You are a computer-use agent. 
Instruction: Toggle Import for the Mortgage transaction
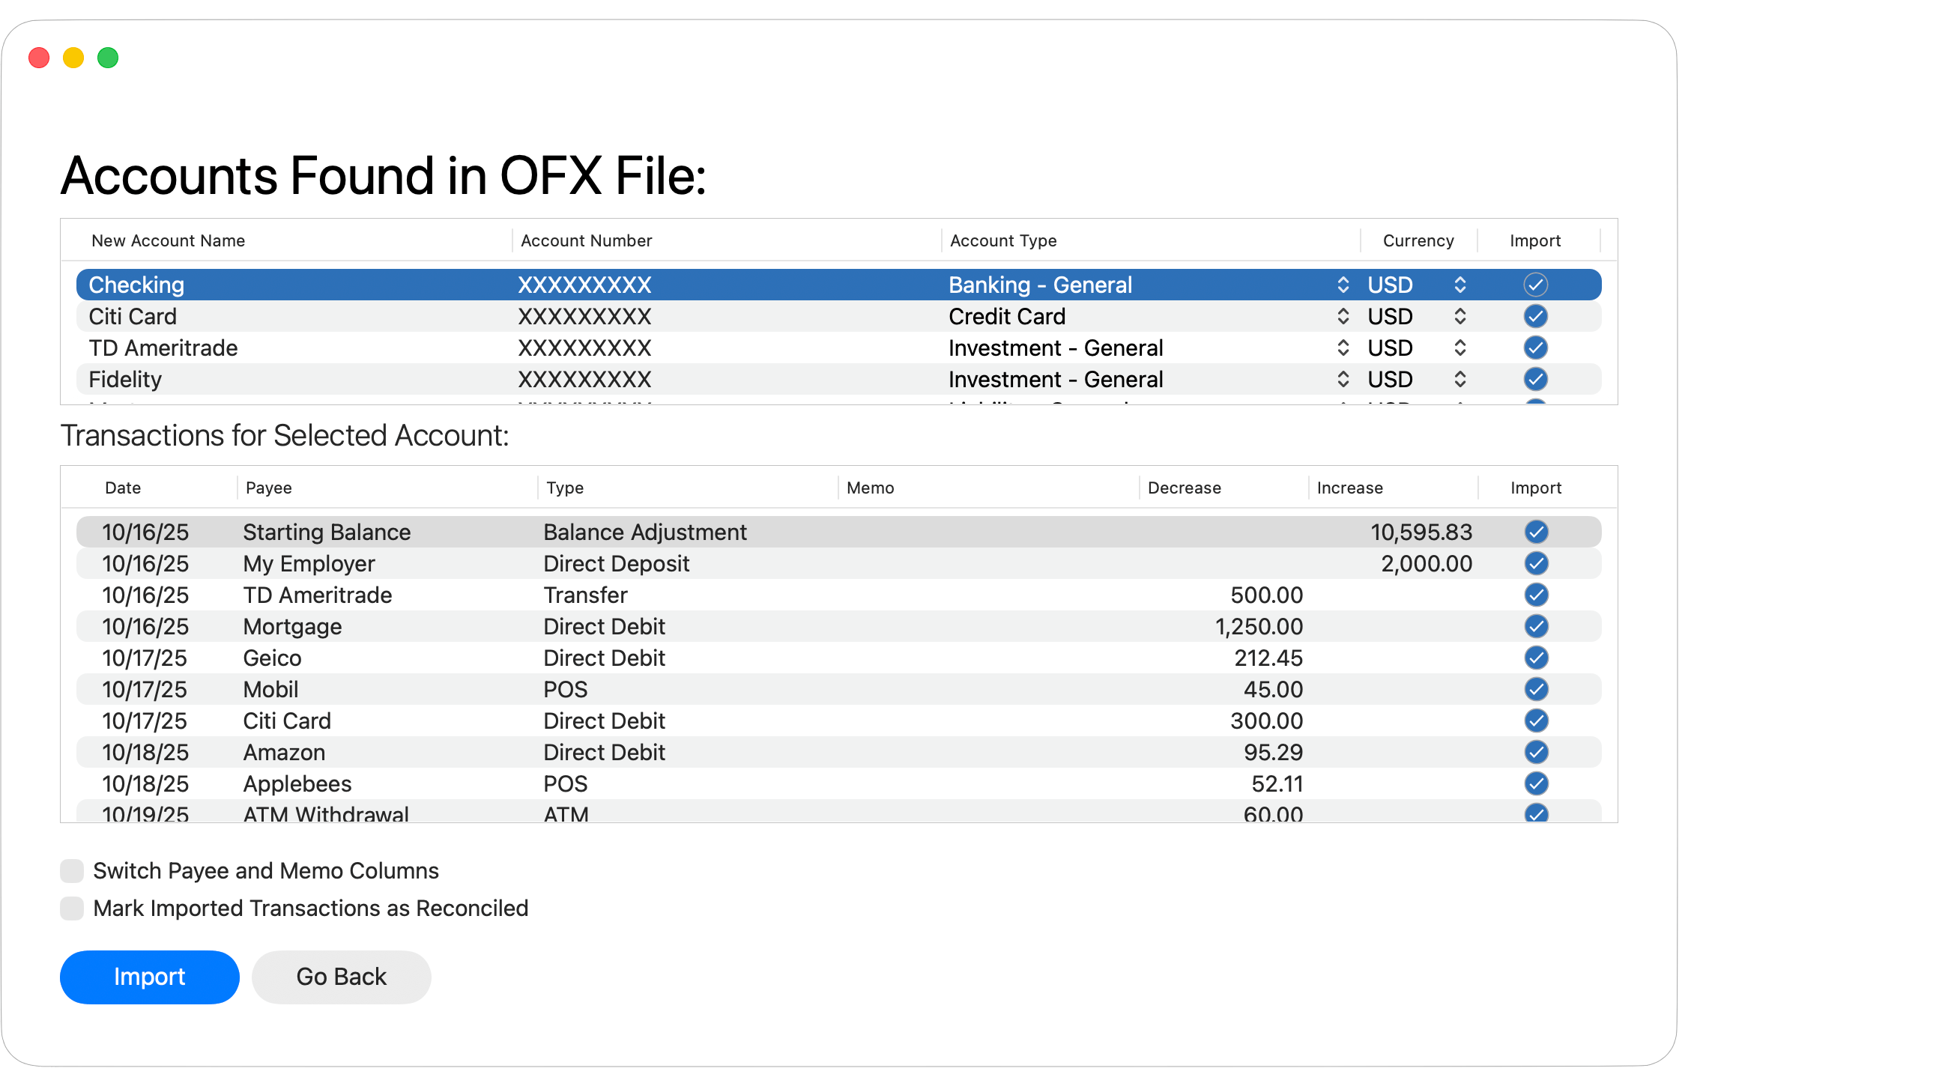(1535, 625)
